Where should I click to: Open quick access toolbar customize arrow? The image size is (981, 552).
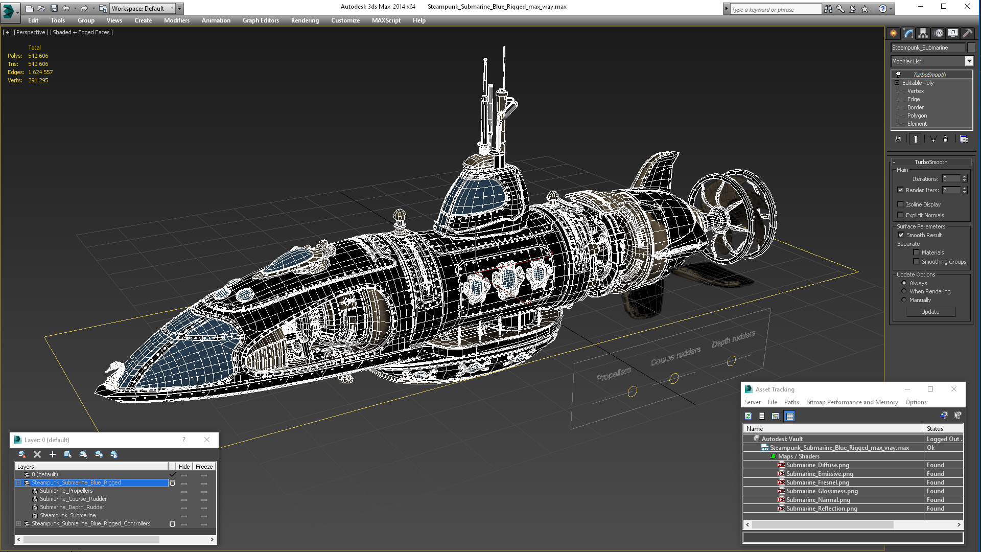pyautogui.click(x=179, y=8)
